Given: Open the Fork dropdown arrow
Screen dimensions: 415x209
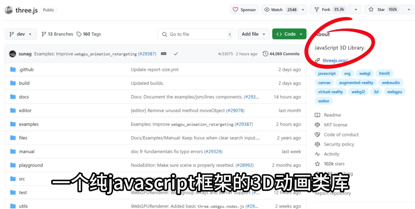Looking at the screenshot, I should tap(356, 10).
